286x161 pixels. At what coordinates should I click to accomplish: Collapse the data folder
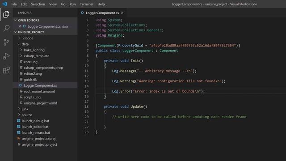pos(19,44)
